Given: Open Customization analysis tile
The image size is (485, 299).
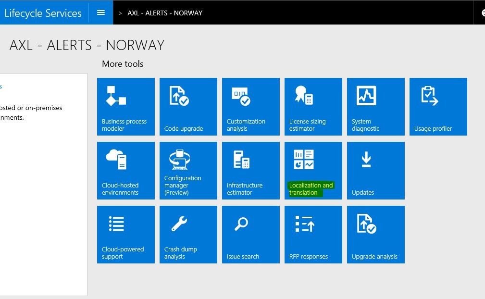Looking at the screenshot, I should coord(251,107).
